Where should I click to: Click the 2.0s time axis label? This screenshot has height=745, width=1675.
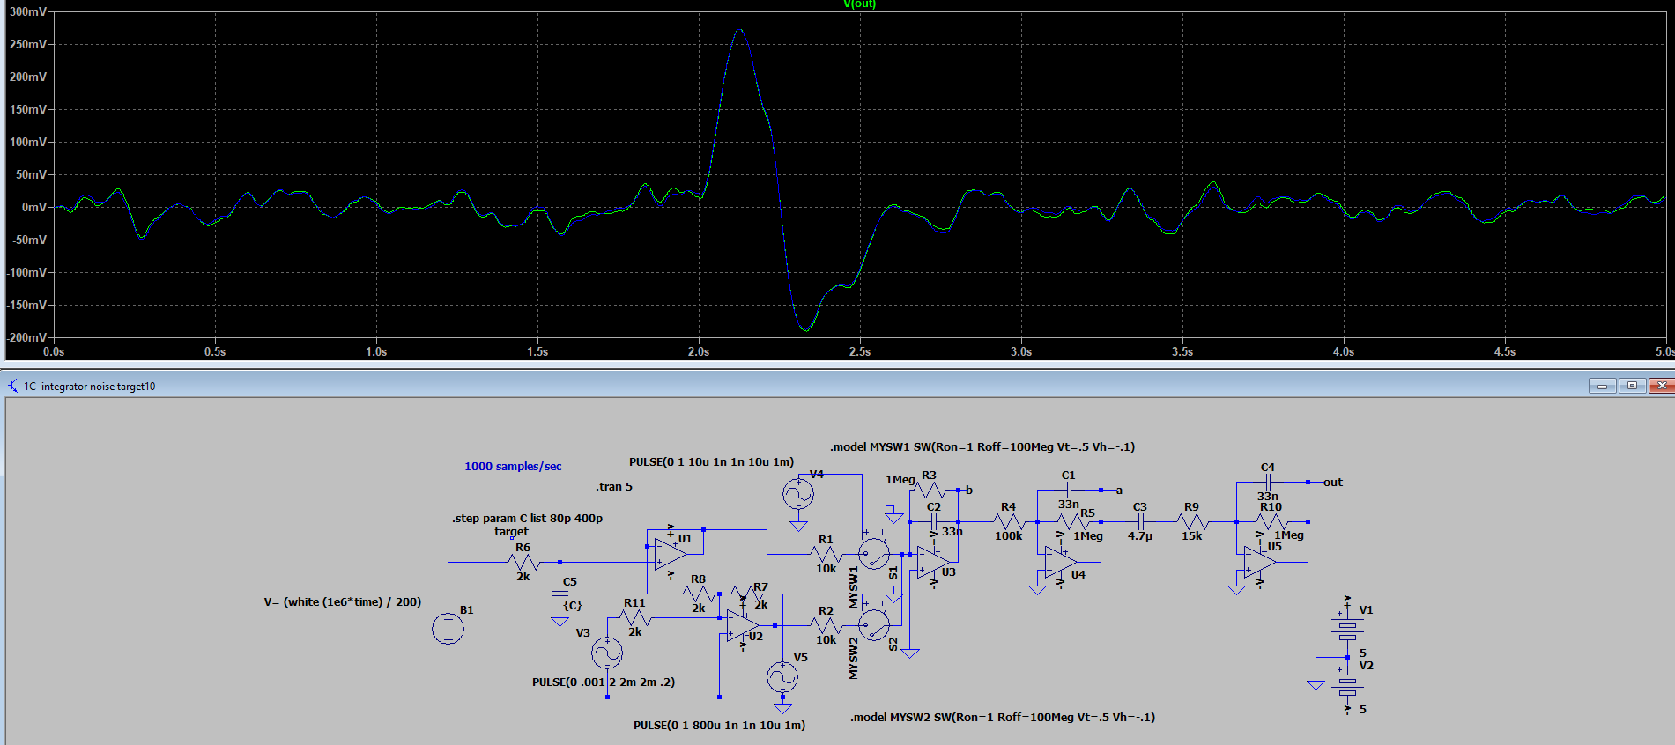pyautogui.click(x=698, y=351)
